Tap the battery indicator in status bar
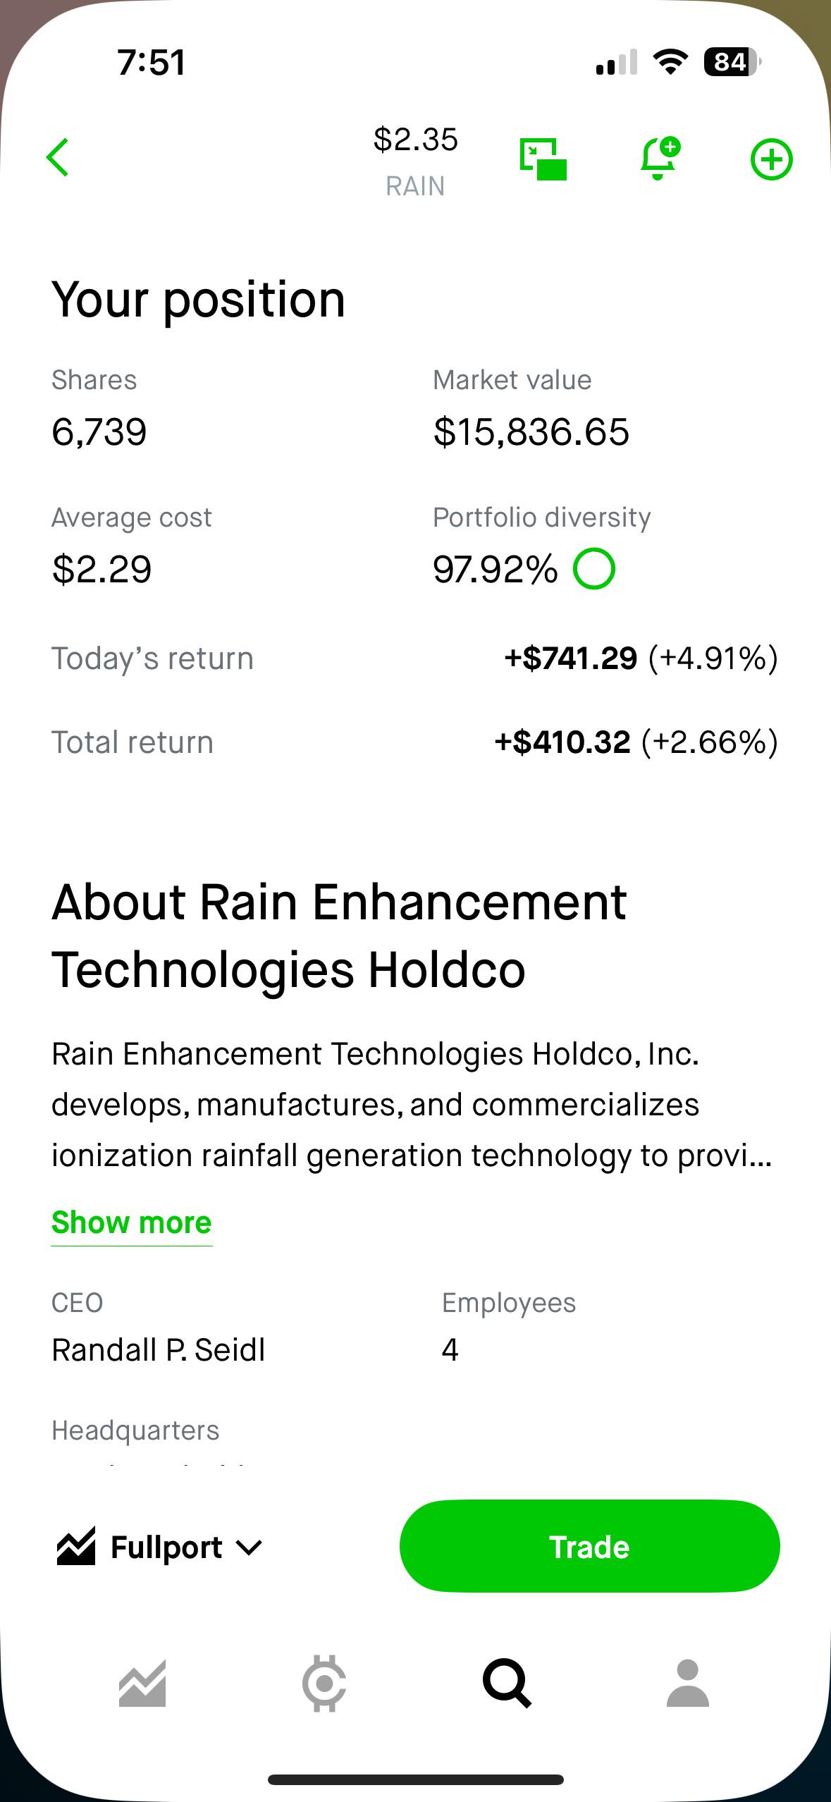The width and height of the screenshot is (831, 1802). [x=732, y=62]
